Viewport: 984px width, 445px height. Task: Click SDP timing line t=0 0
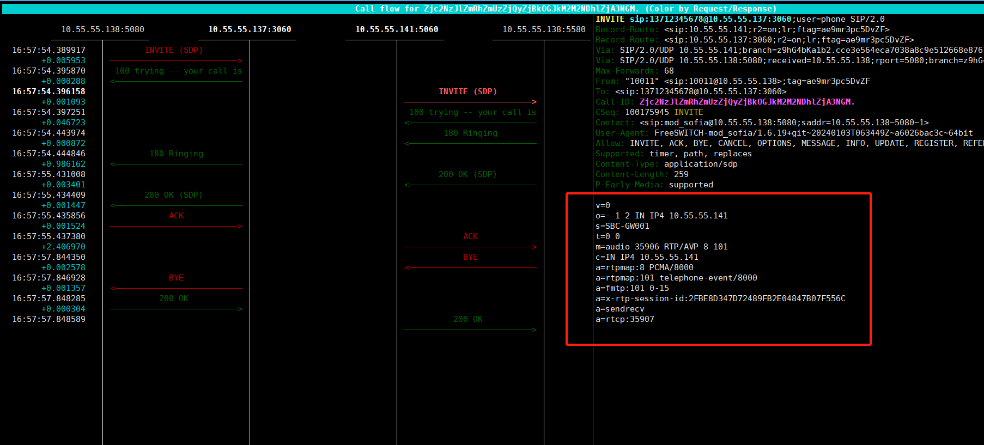608,236
